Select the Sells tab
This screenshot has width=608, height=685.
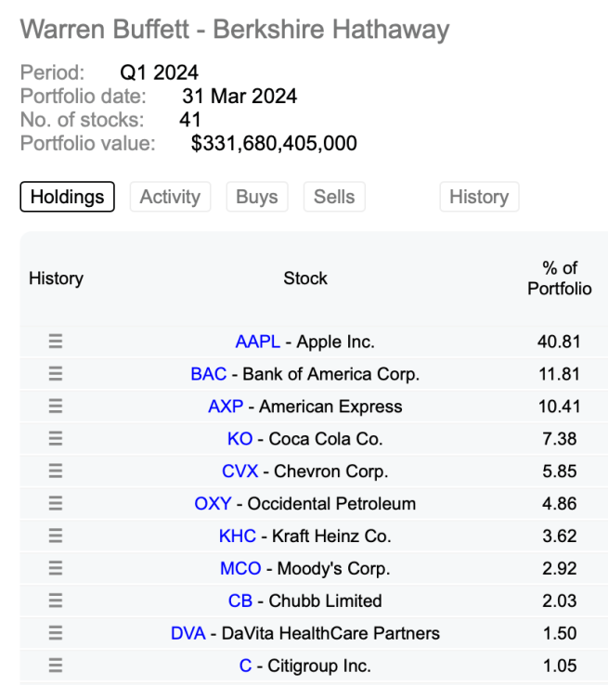(x=334, y=197)
